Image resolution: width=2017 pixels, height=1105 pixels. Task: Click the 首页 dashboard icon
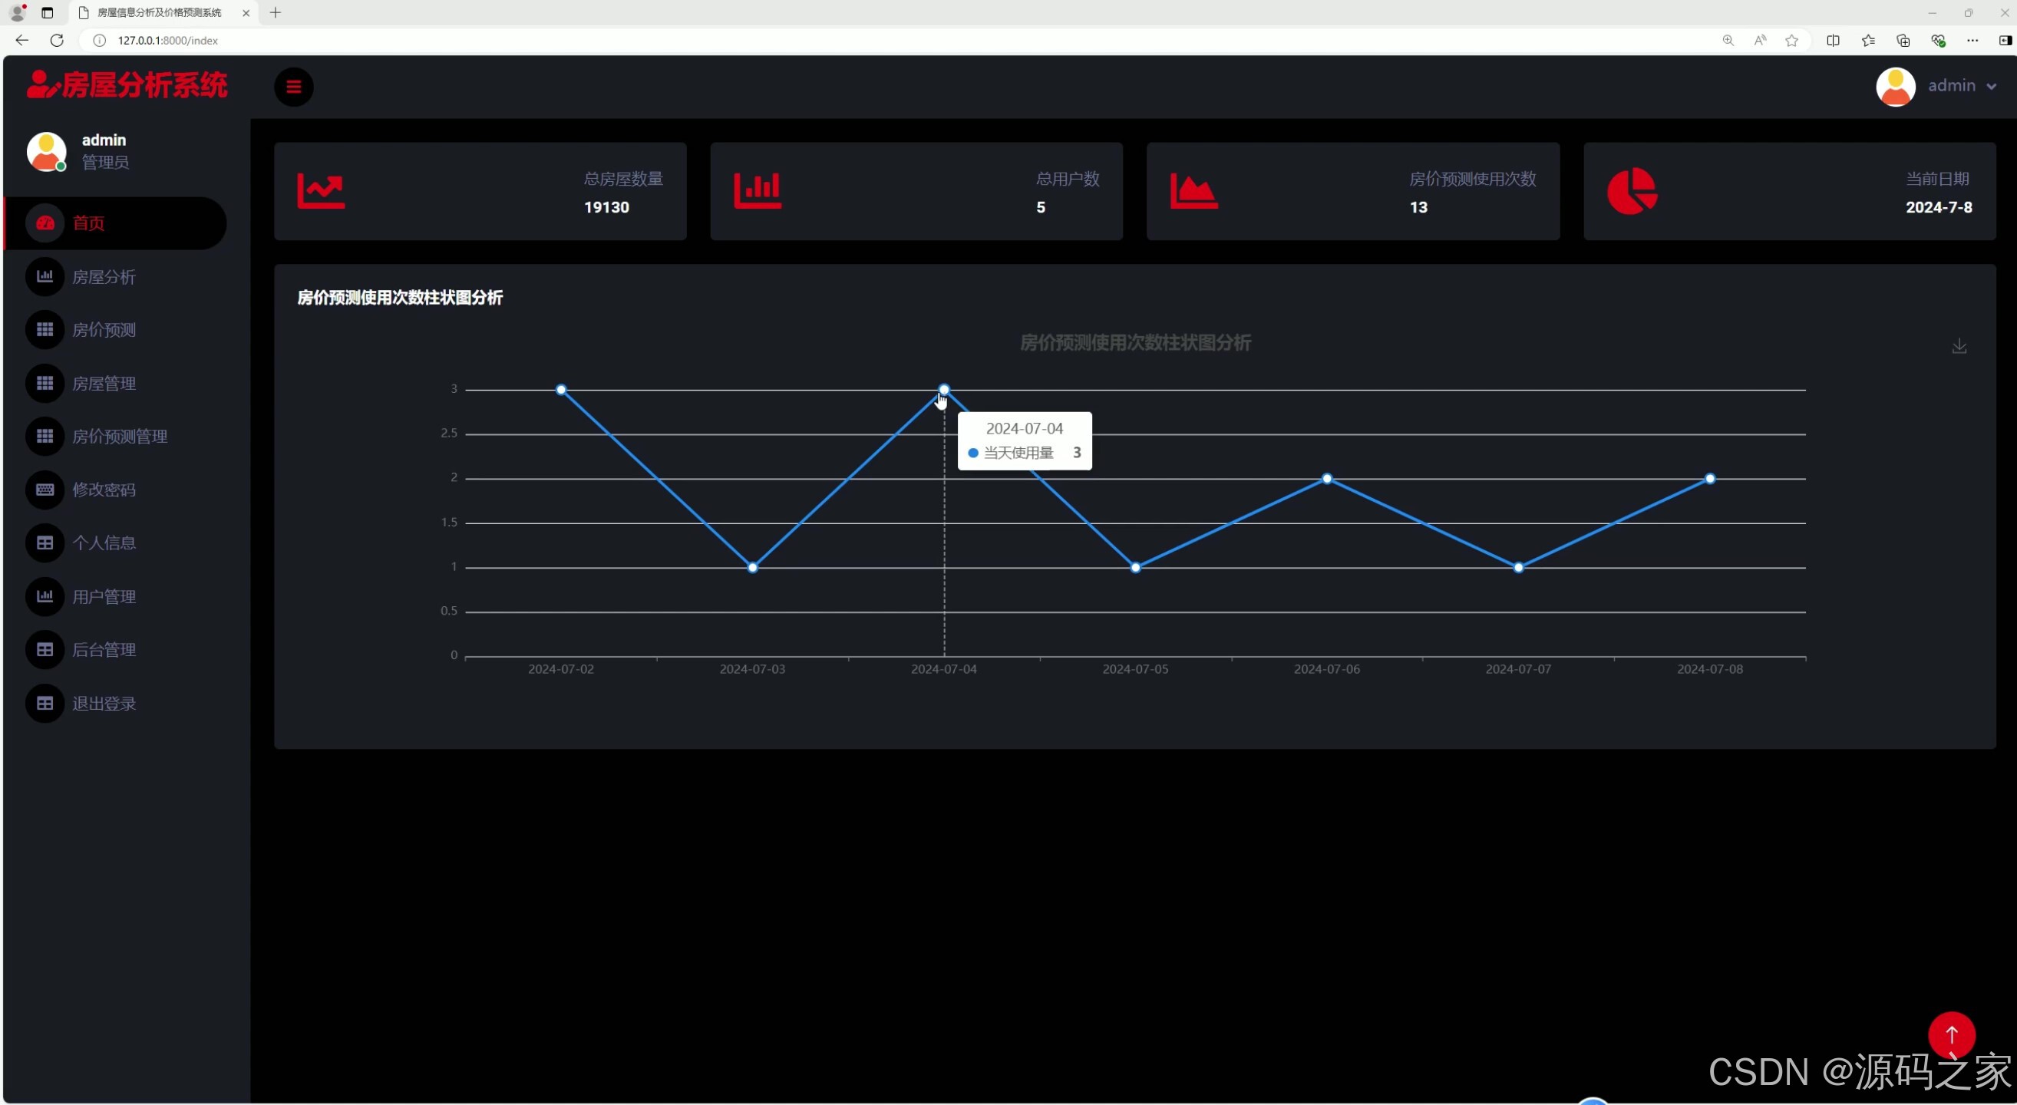(x=45, y=223)
